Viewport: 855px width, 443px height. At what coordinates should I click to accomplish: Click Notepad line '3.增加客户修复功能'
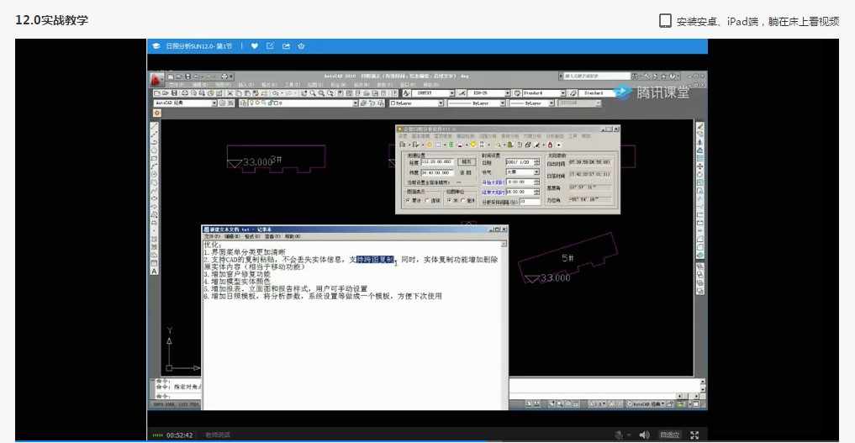(x=236, y=274)
